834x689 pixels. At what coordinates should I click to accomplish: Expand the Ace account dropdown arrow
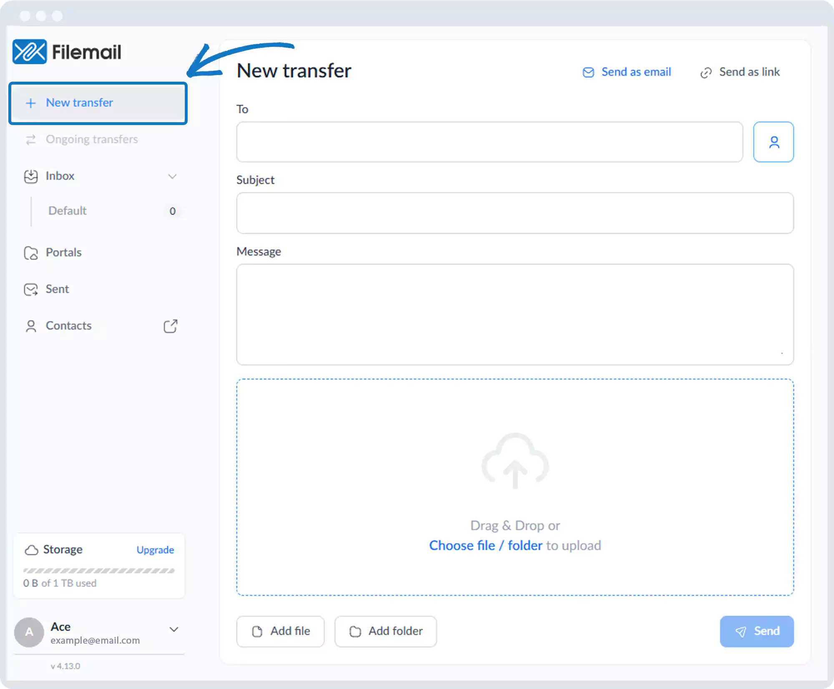174,629
